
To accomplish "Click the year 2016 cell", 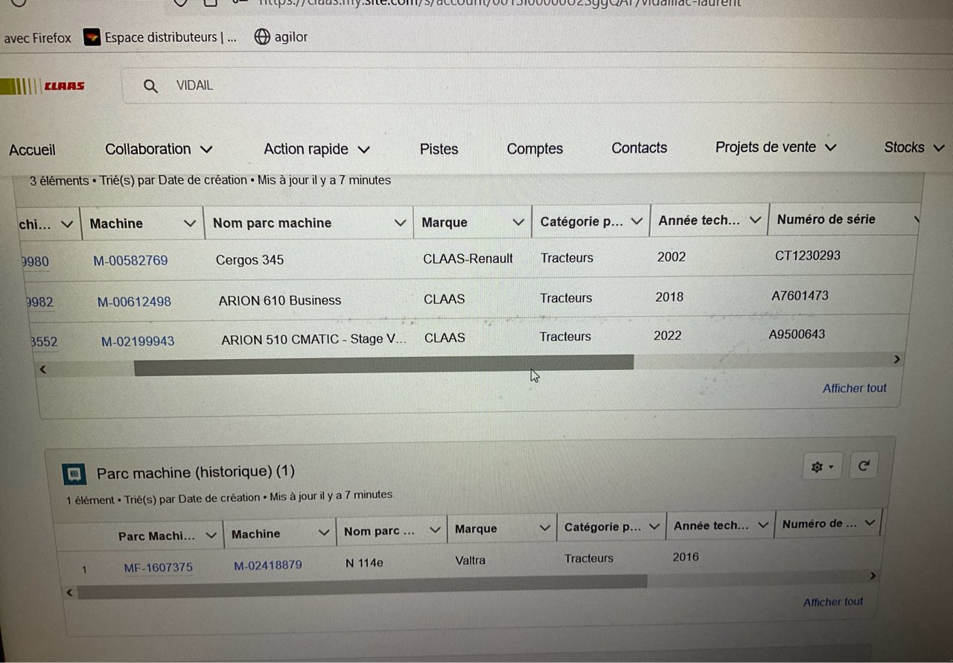I will pyautogui.click(x=686, y=556).
